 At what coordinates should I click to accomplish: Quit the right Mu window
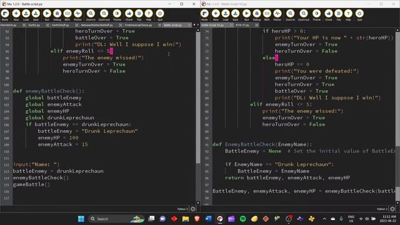click(x=359, y=15)
